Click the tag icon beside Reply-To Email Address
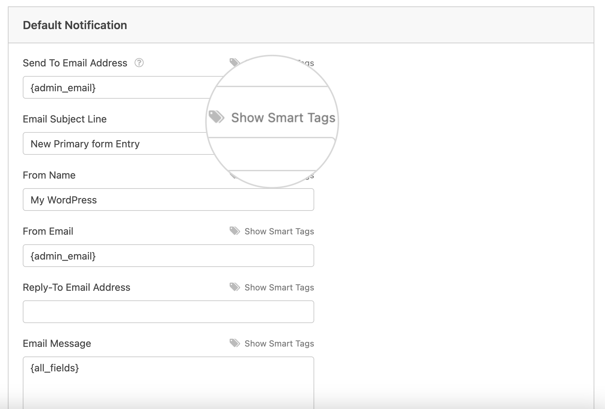Viewport: 605px width, 409px height. click(235, 287)
